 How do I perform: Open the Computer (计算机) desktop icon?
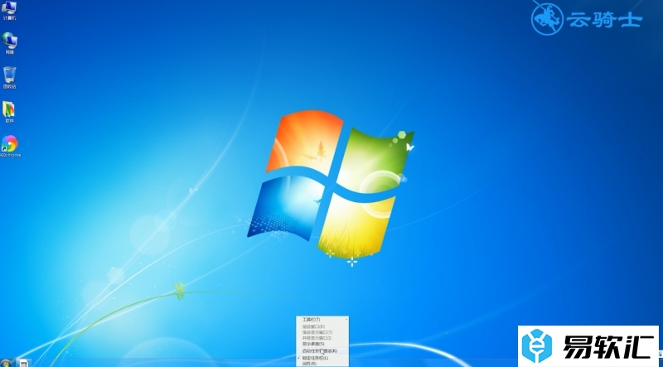click(x=9, y=10)
